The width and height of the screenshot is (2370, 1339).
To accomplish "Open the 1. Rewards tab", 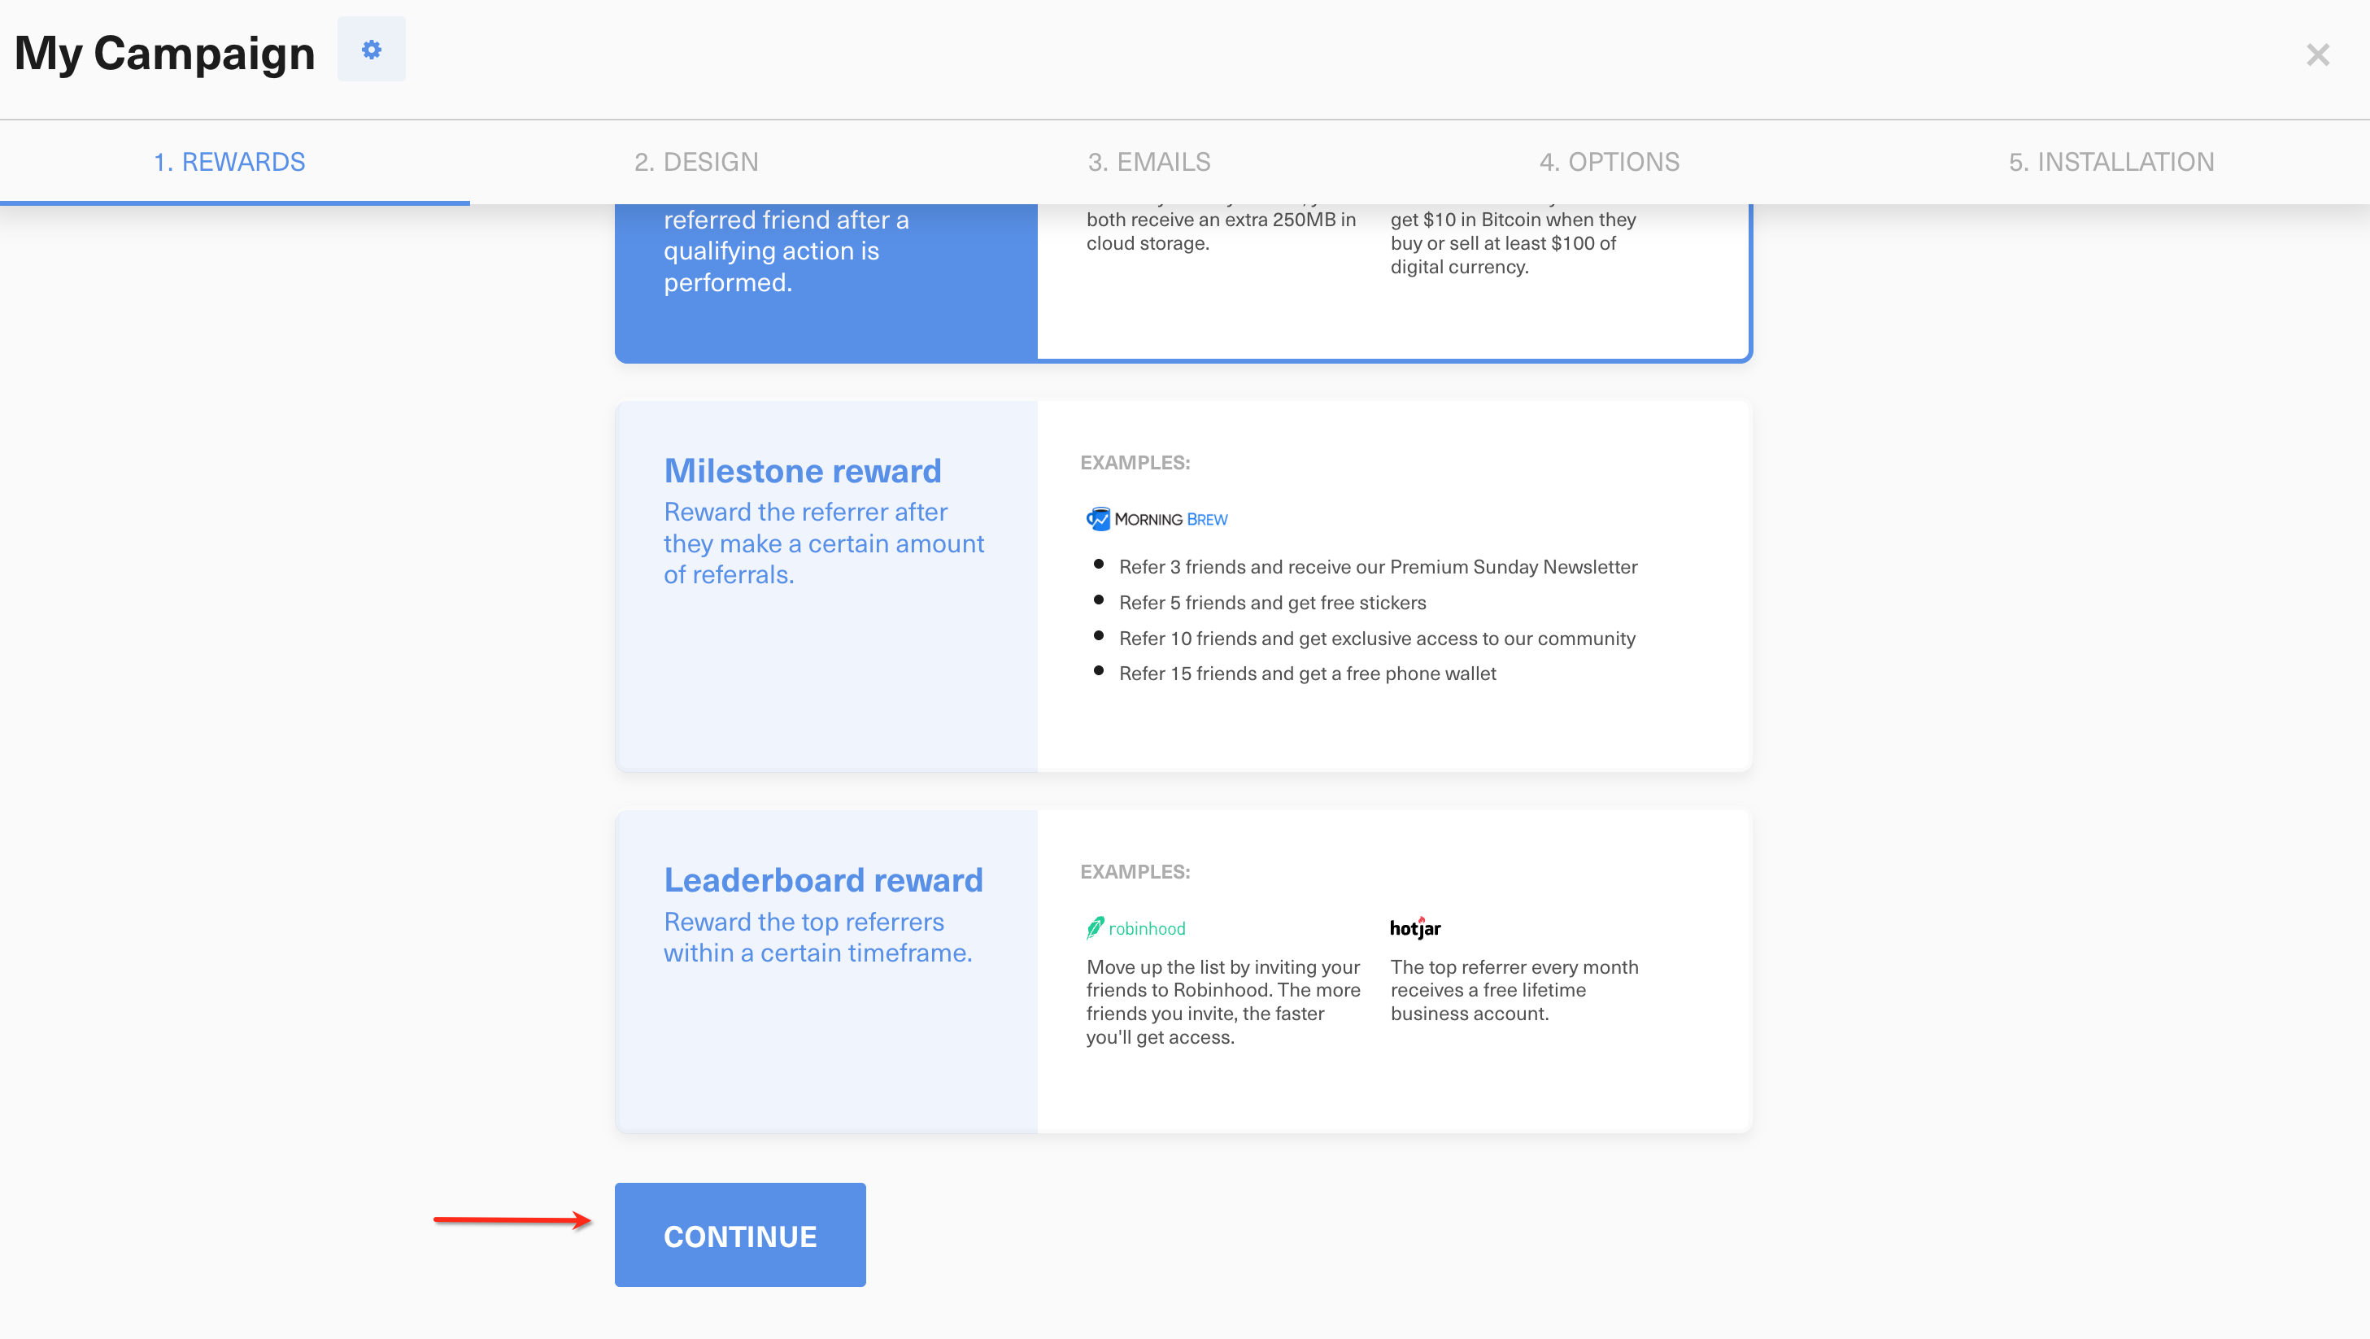I will [x=229, y=162].
